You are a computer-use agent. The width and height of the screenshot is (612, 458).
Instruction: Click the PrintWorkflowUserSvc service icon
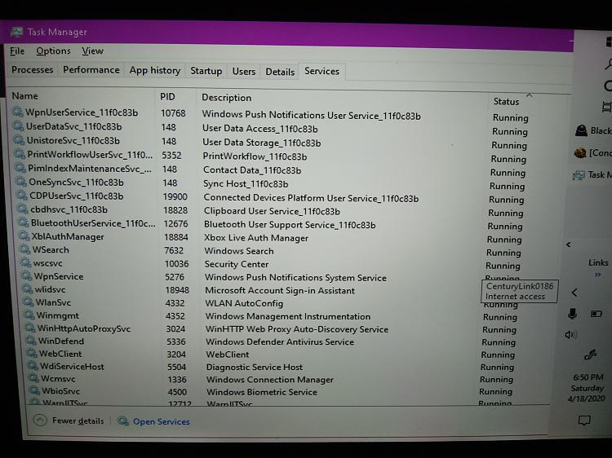coord(20,154)
